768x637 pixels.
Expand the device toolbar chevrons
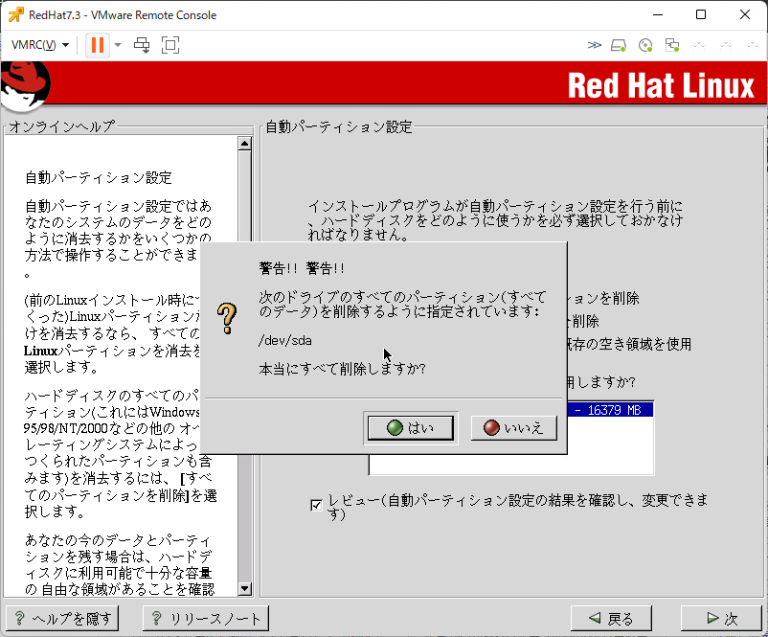click(594, 45)
